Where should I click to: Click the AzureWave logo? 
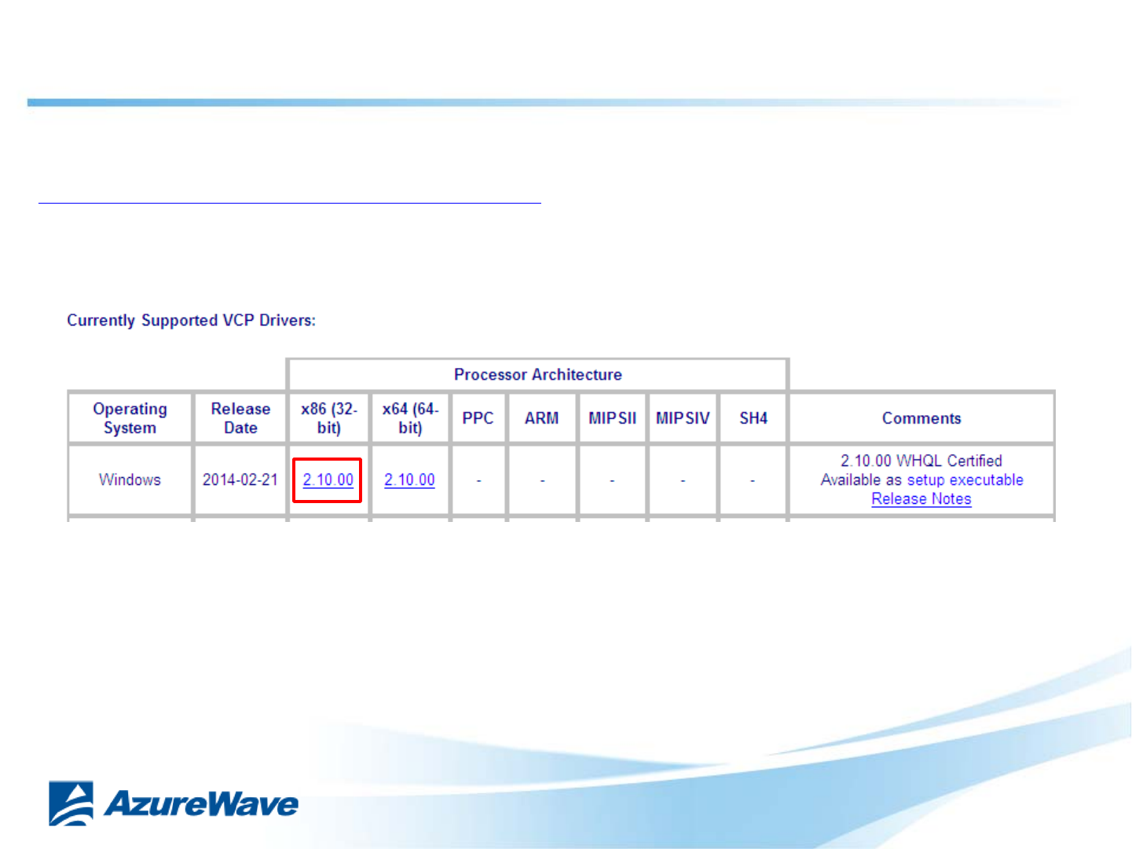tap(174, 803)
